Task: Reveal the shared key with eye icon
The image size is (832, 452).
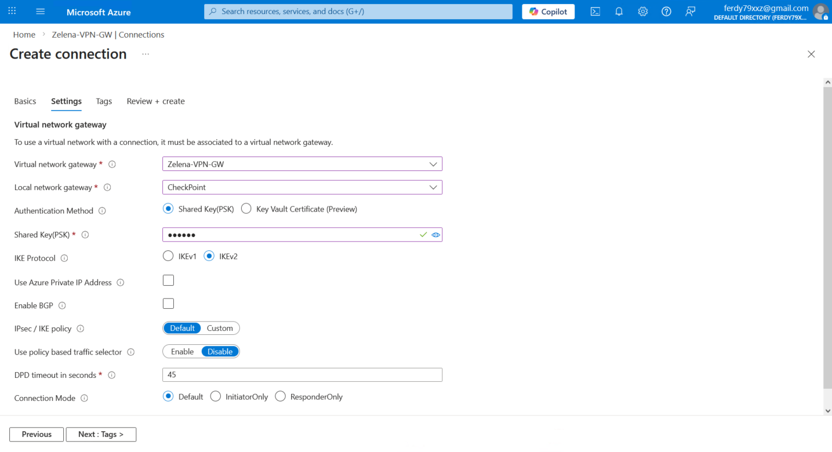Action: [x=435, y=235]
